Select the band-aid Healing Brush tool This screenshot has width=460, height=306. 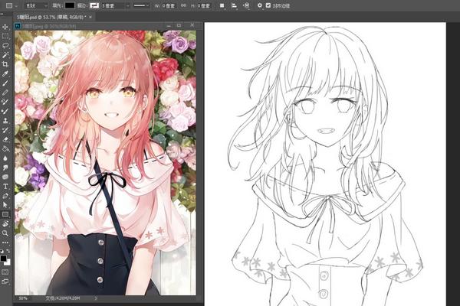(x=5, y=93)
